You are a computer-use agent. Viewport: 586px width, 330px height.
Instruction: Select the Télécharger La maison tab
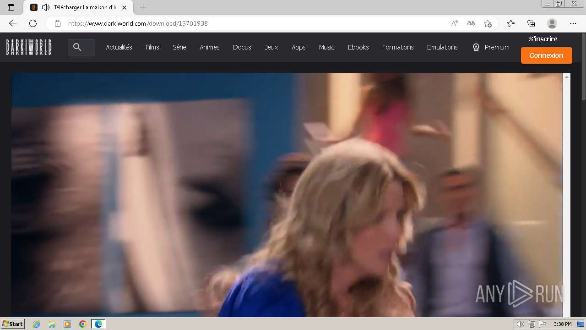(78, 7)
